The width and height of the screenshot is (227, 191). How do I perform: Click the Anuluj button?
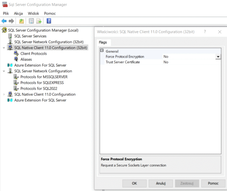[161, 183]
